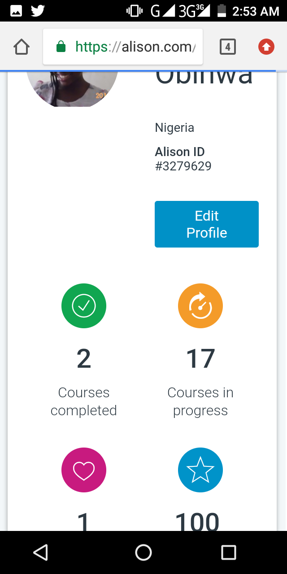Viewport: 287px width, 574px height.
Task: Go to the browser home page icon
Action: point(22,47)
